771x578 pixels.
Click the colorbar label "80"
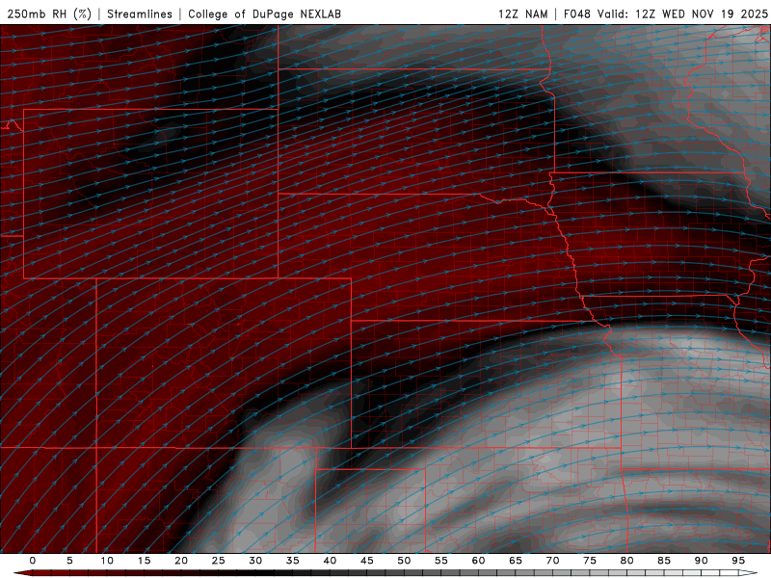pyautogui.click(x=626, y=561)
